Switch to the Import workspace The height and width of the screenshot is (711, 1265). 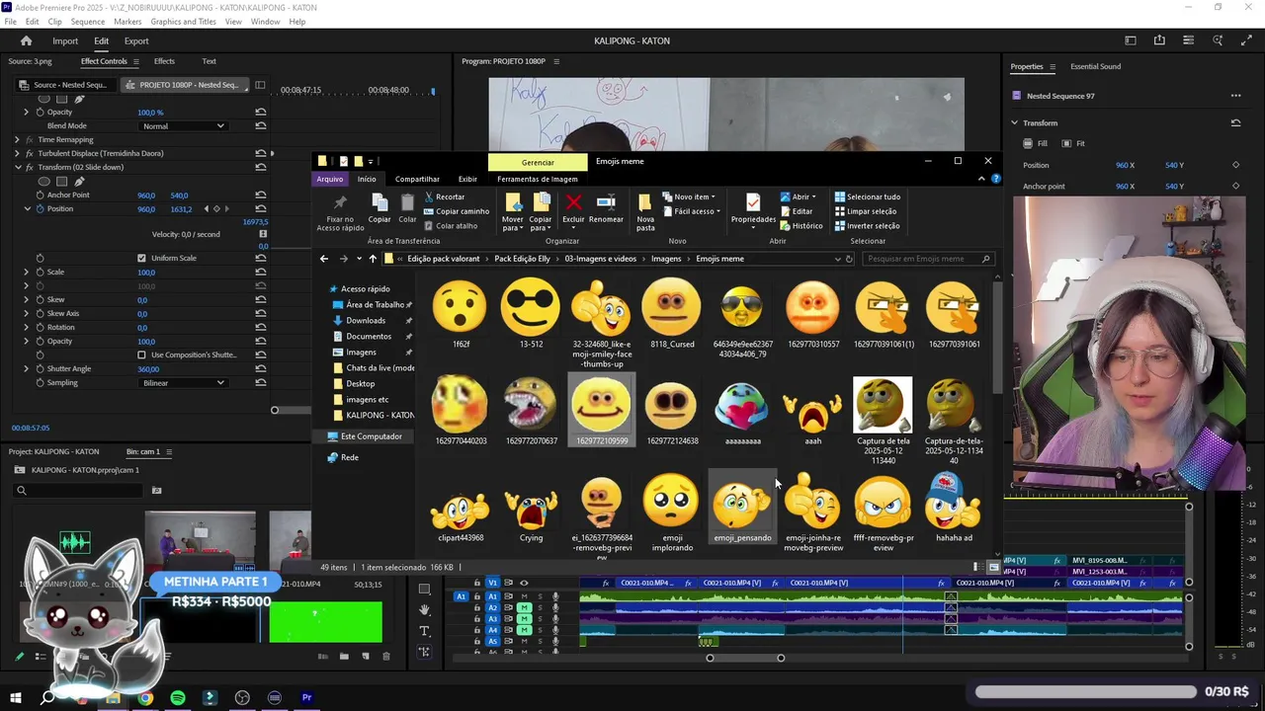(65, 40)
